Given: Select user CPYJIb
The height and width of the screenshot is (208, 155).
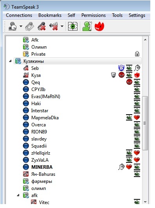Looking at the screenshot, I should click(x=38, y=89).
